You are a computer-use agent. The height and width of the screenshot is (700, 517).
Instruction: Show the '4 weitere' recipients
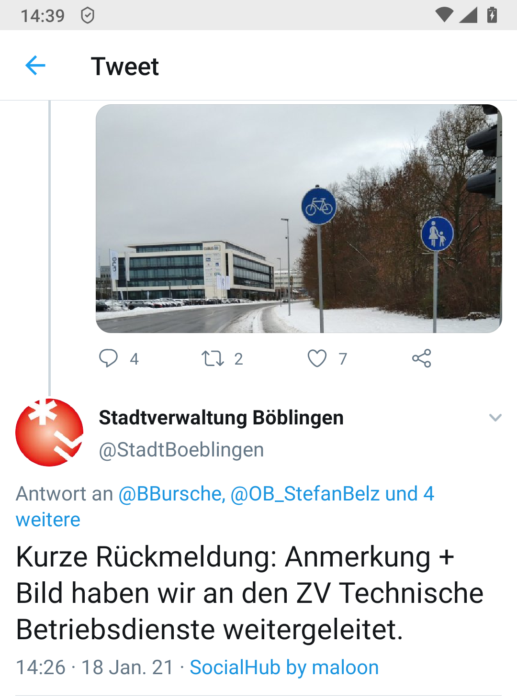225,507
